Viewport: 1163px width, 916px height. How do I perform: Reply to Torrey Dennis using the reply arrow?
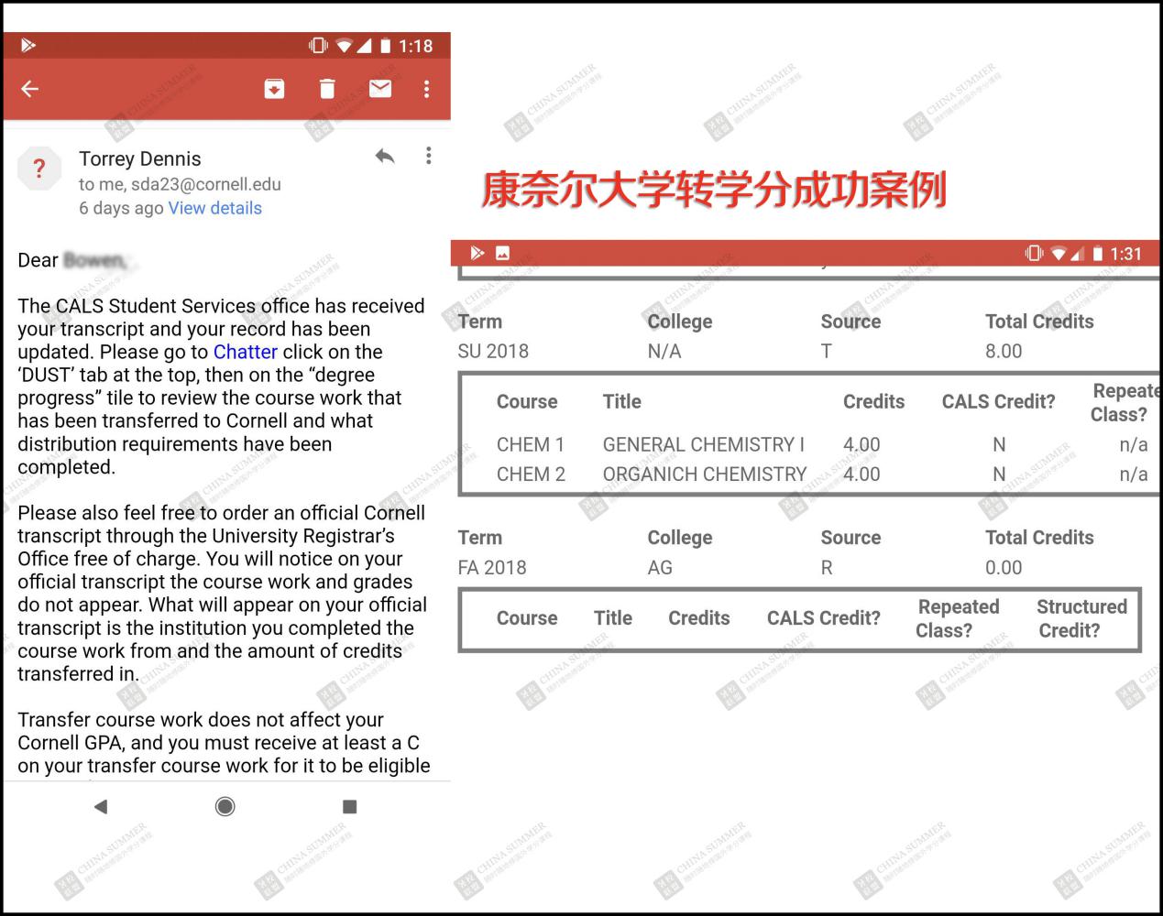[385, 157]
